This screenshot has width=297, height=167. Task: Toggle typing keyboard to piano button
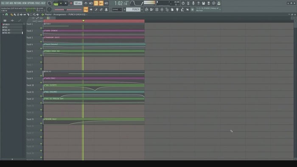[86, 9]
